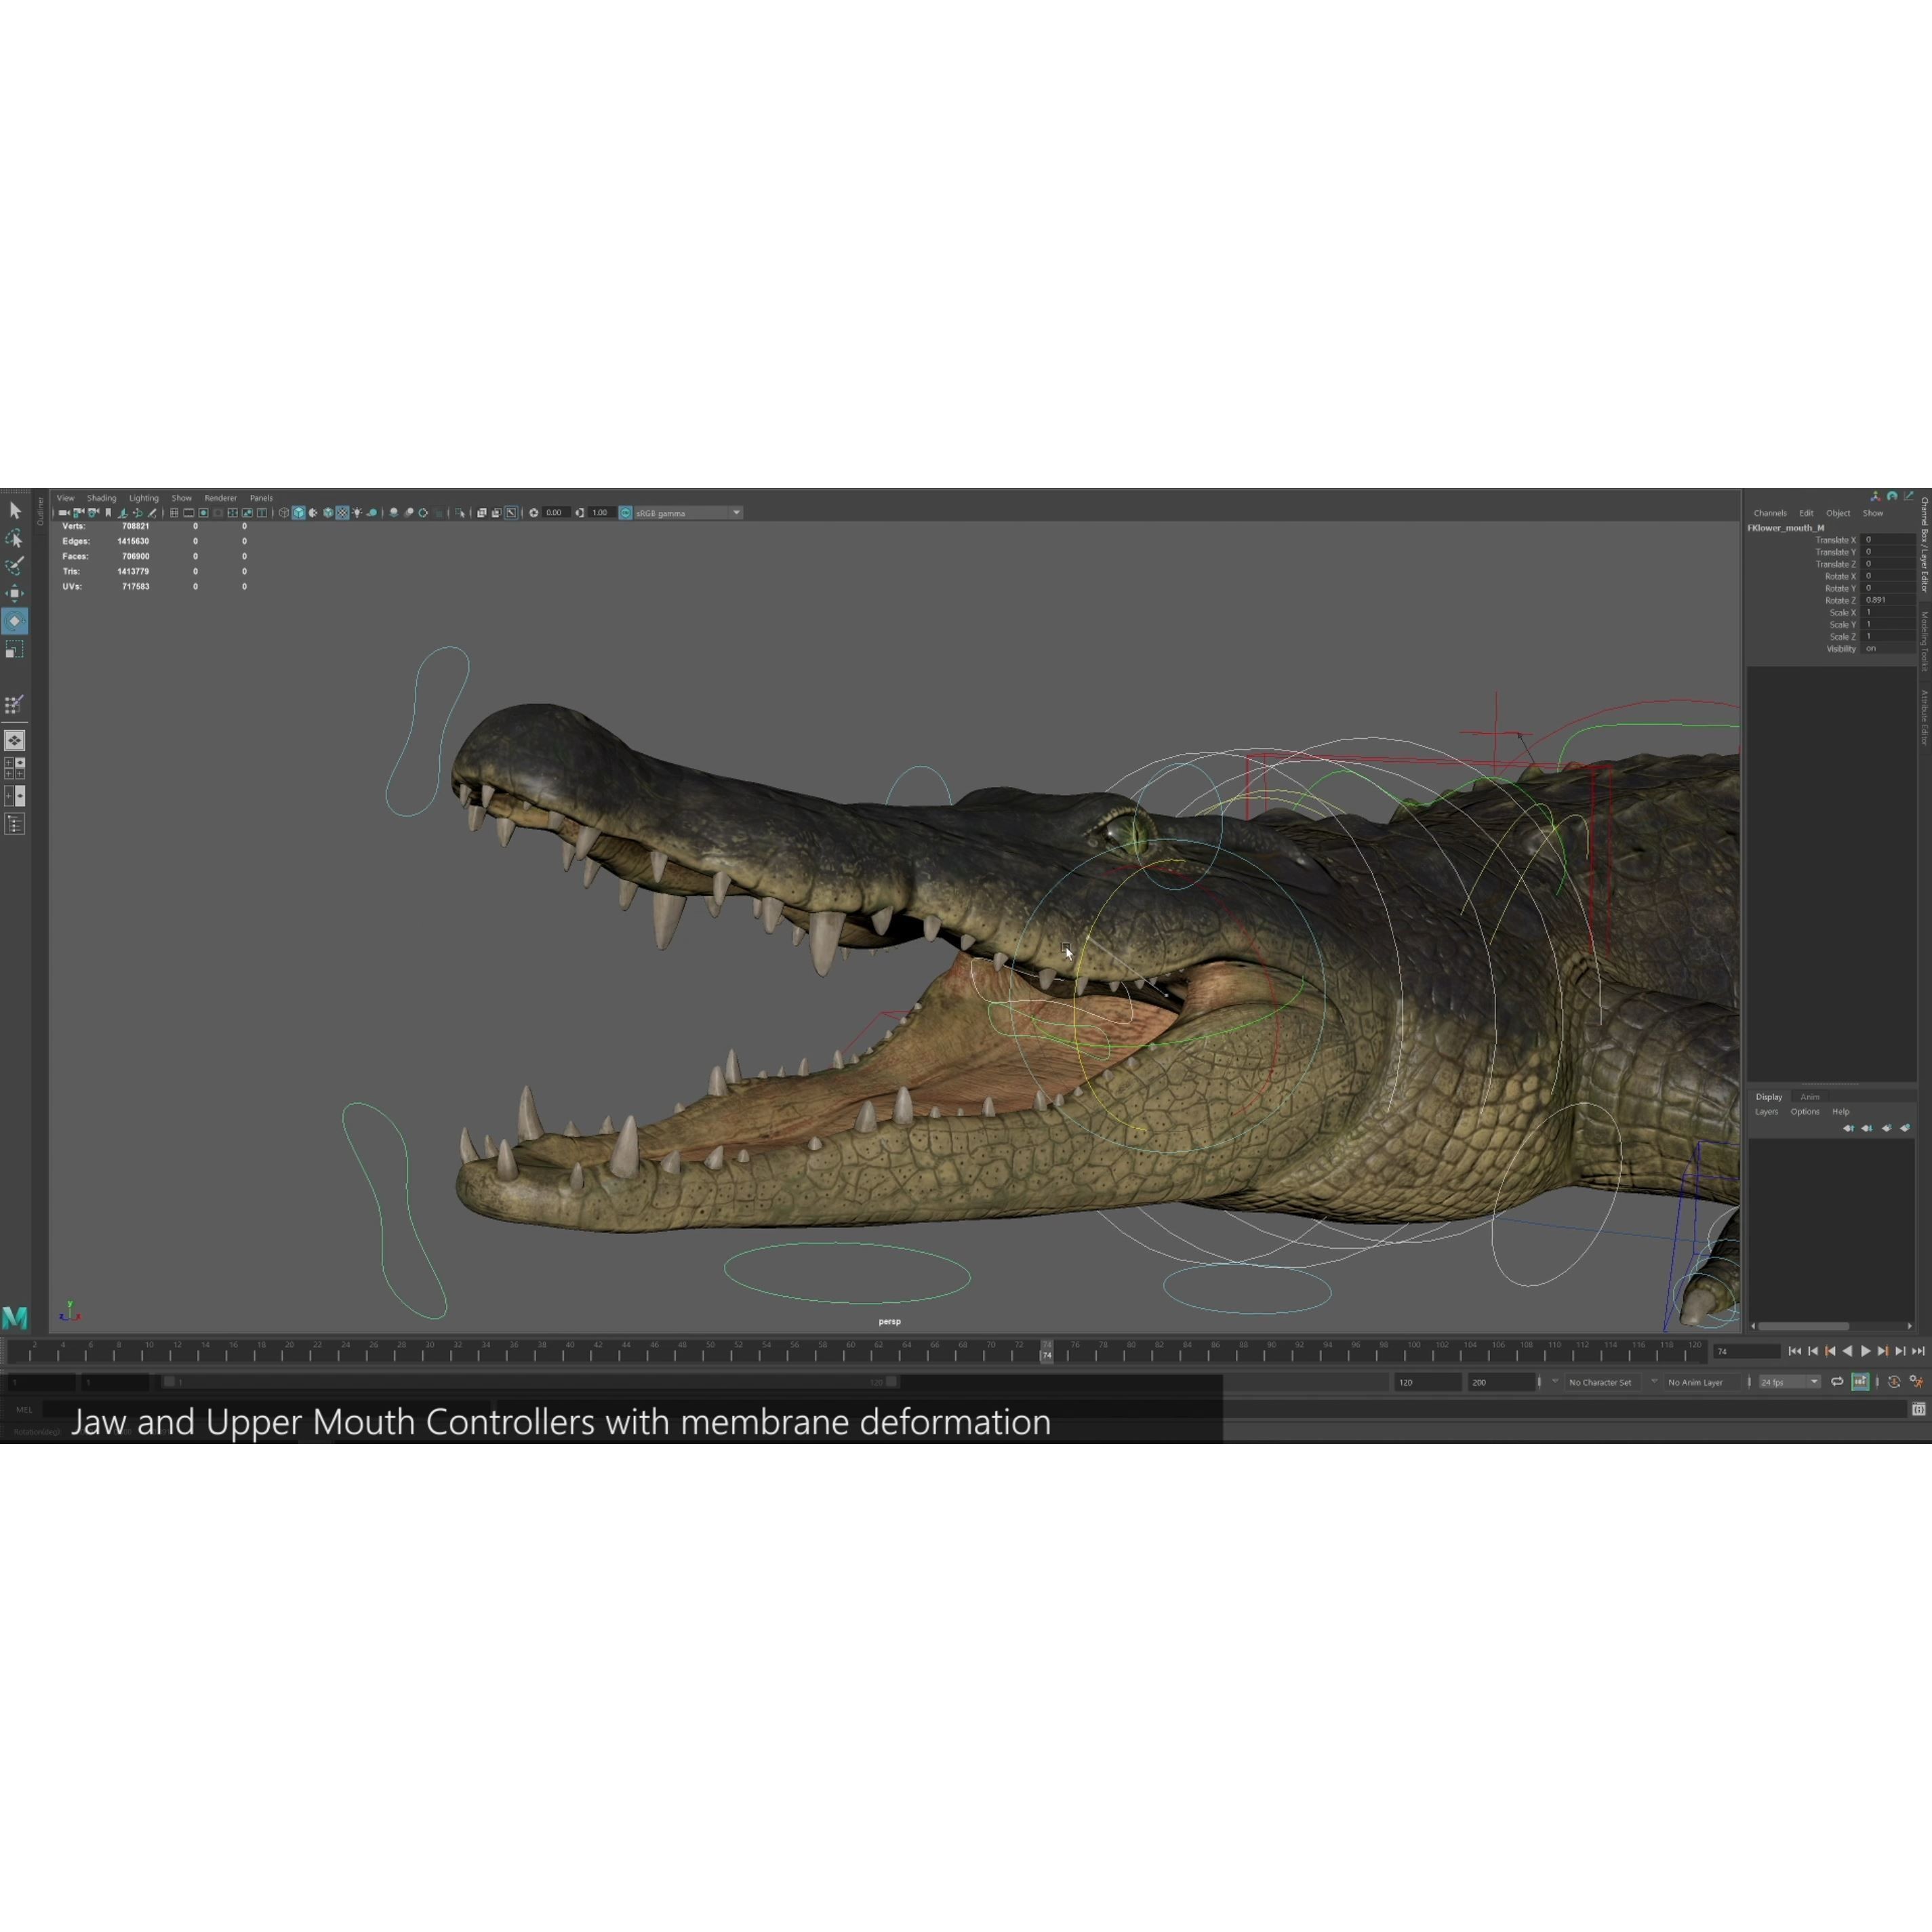The image size is (1932, 1932).
Task: Select the arrow Select tool
Action: pyautogui.click(x=15, y=510)
